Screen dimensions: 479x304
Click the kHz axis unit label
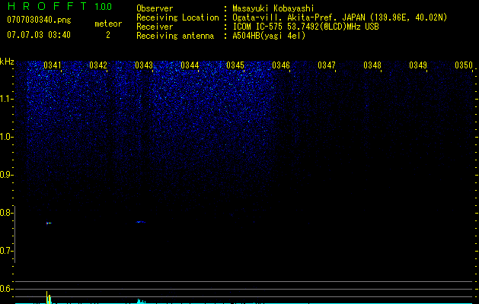tap(7, 62)
